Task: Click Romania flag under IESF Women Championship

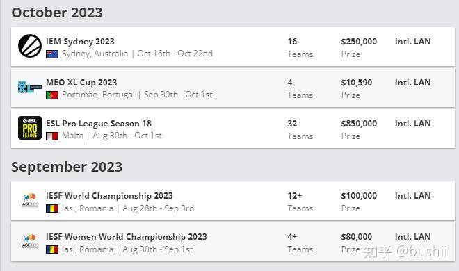Action: tap(52, 249)
